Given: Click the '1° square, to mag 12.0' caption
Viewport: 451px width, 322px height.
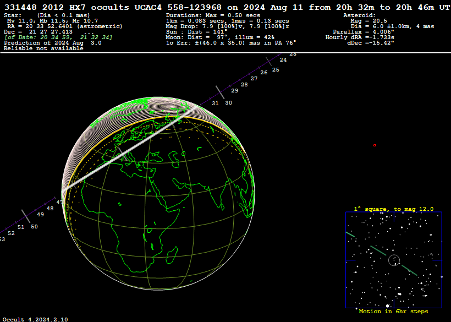Looking at the screenshot, I should coord(393,209).
